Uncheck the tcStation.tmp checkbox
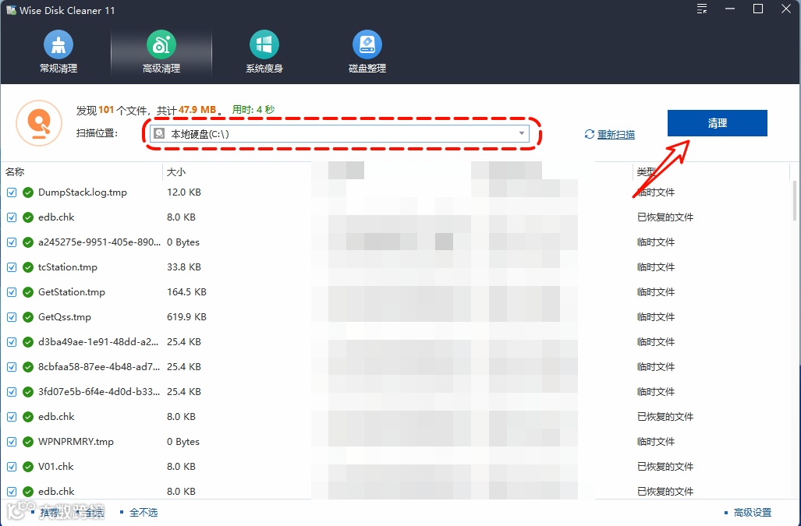 coord(12,267)
